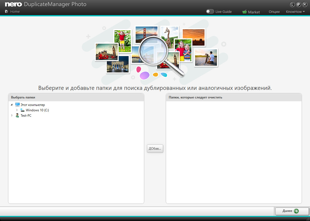Screen dimensions: 310x221
Task: Collapse the Этот компьютер tree node
Action: (12, 105)
